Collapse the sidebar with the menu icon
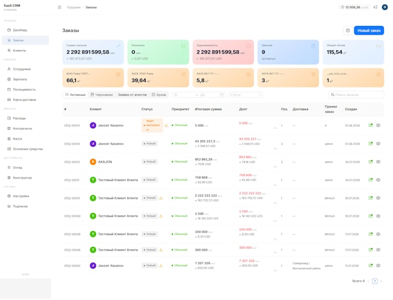The image size is (393, 300). [x=60, y=7]
